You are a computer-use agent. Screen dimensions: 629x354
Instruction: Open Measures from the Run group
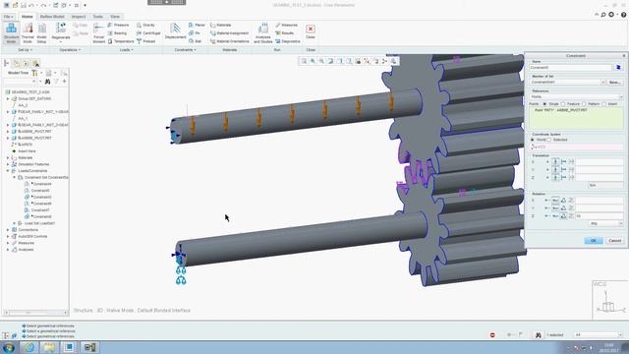coord(286,25)
